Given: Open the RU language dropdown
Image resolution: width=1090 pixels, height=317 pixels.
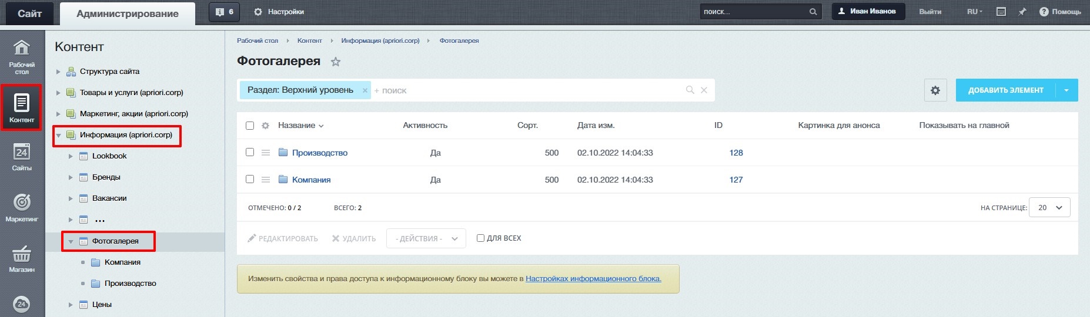Looking at the screenshot, I should click(975, 12).
